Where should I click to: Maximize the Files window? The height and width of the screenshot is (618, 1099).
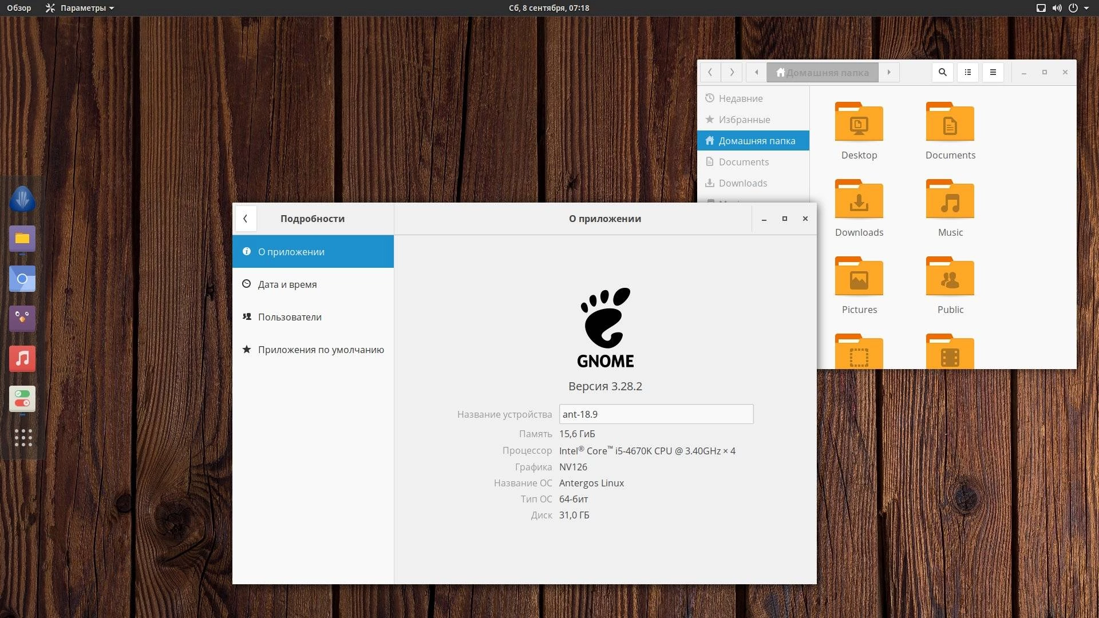pyautogui.click(x=1045, y=72)
